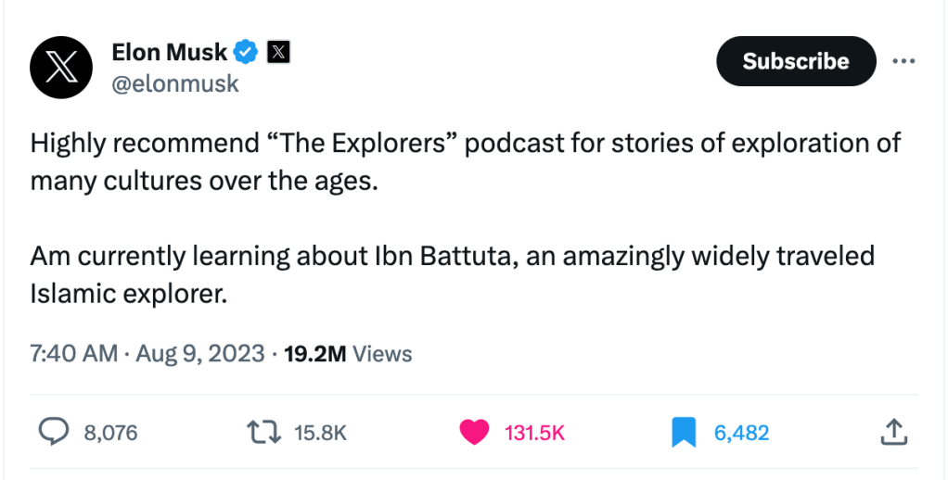Click the share upload arrow icon

[890, 431]
